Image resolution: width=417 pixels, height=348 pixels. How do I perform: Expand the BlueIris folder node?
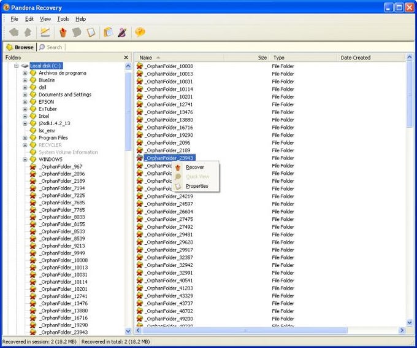25,80
